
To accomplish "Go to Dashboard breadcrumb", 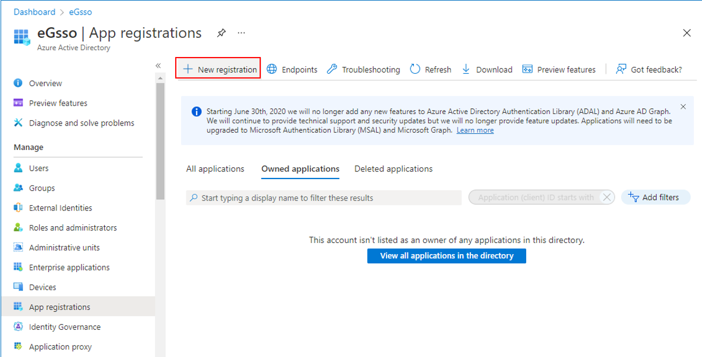I will point(34,12).
